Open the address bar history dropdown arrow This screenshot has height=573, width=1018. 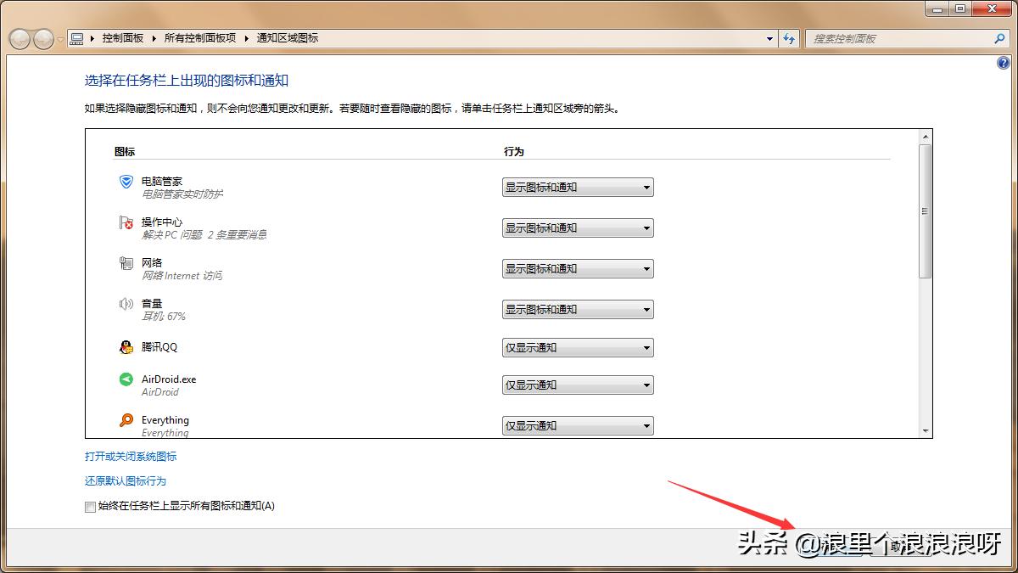769,38
